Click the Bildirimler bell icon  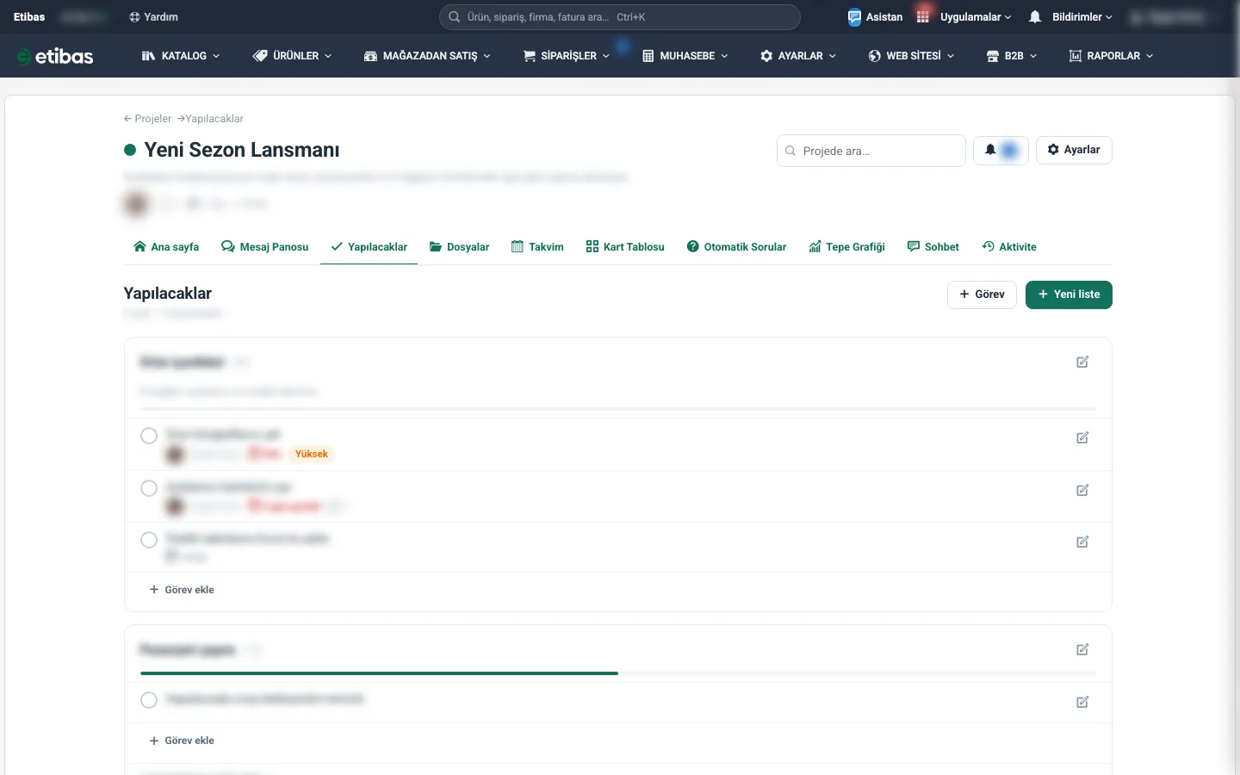coord(1035,17)
